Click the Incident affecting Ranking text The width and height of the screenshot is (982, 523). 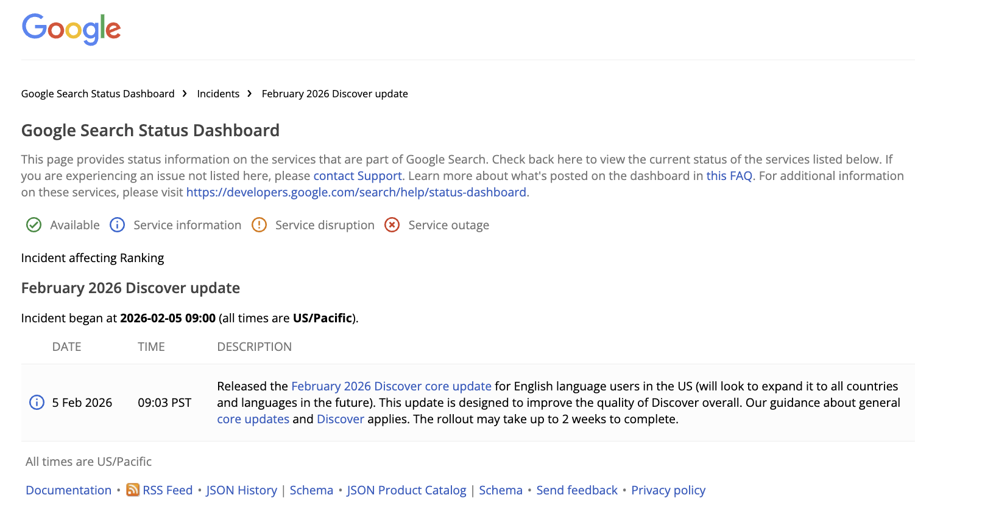93,258
